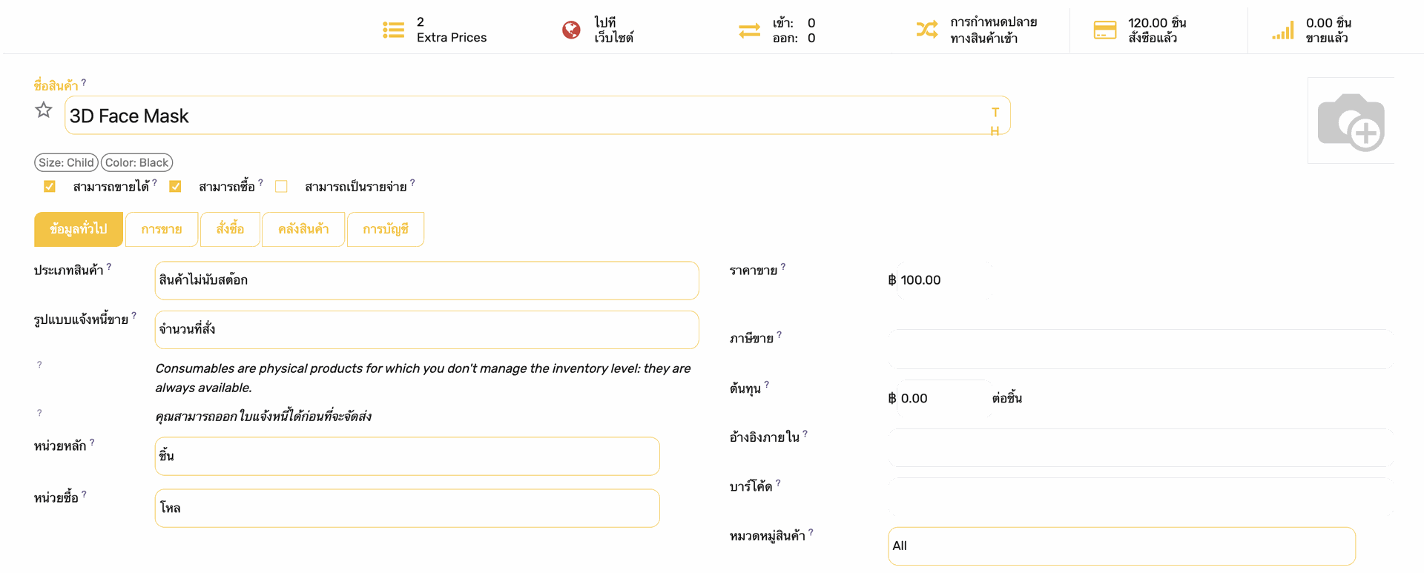This screenshot has height=573, width=1424.
Task: Toggle the สามารถซื้อ checkbox
Action: tap(176, 186)
